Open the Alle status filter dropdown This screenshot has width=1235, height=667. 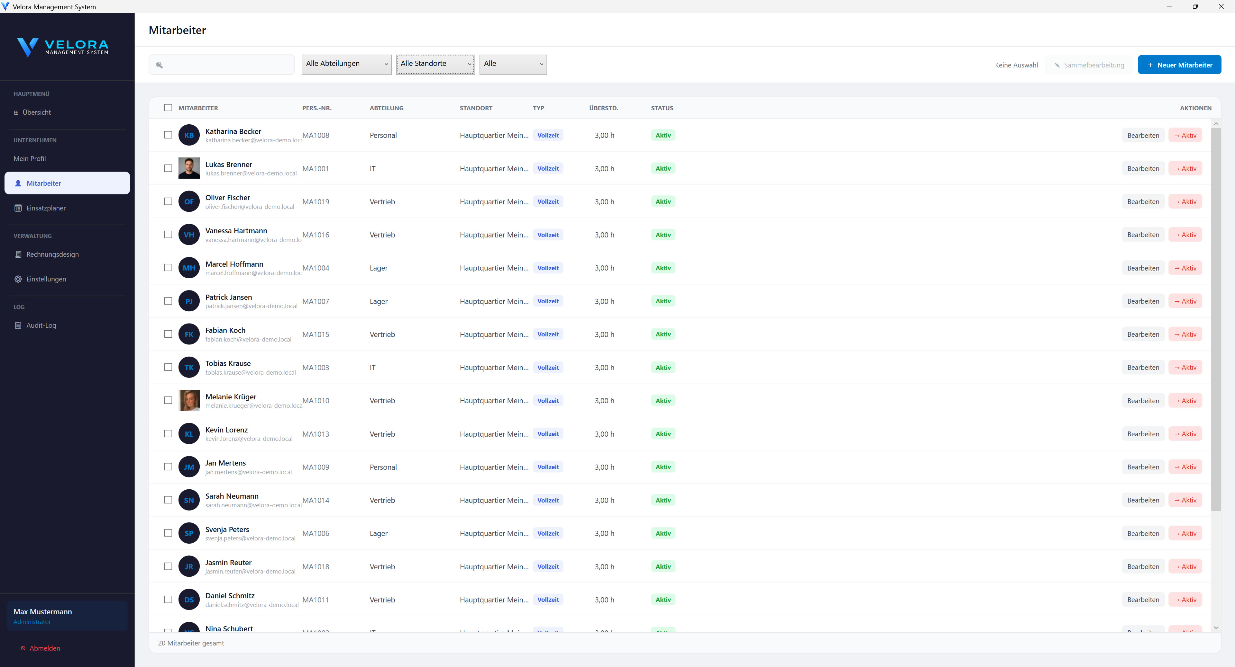tap(513, 64)
